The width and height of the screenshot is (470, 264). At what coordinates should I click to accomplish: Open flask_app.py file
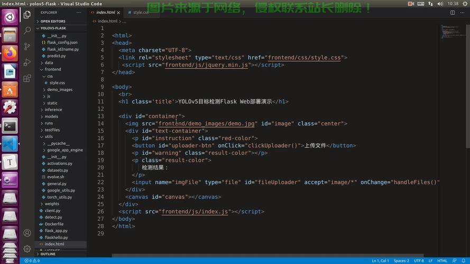click(x=56, y=231)
